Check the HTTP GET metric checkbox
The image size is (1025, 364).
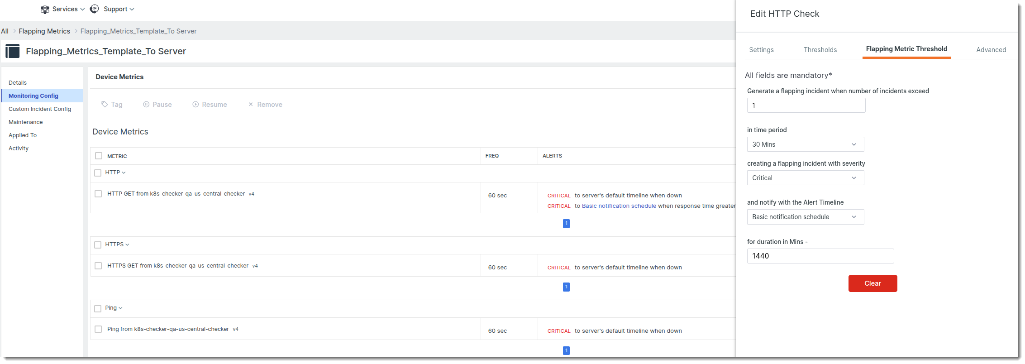pos(98,194)
